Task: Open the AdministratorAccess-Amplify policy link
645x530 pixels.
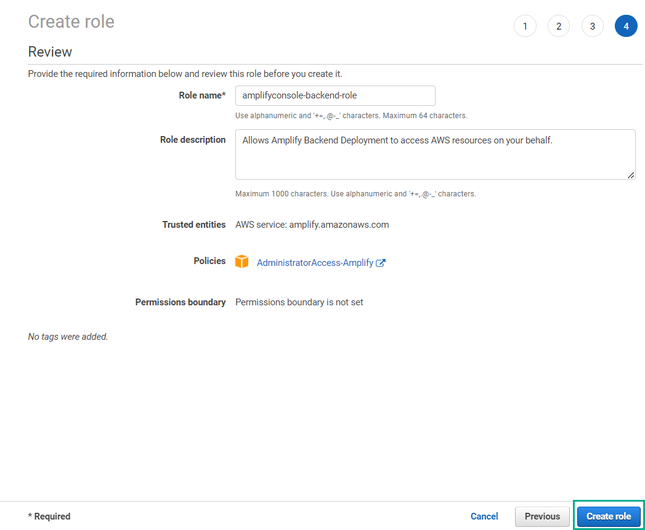Action: [315, 263]
